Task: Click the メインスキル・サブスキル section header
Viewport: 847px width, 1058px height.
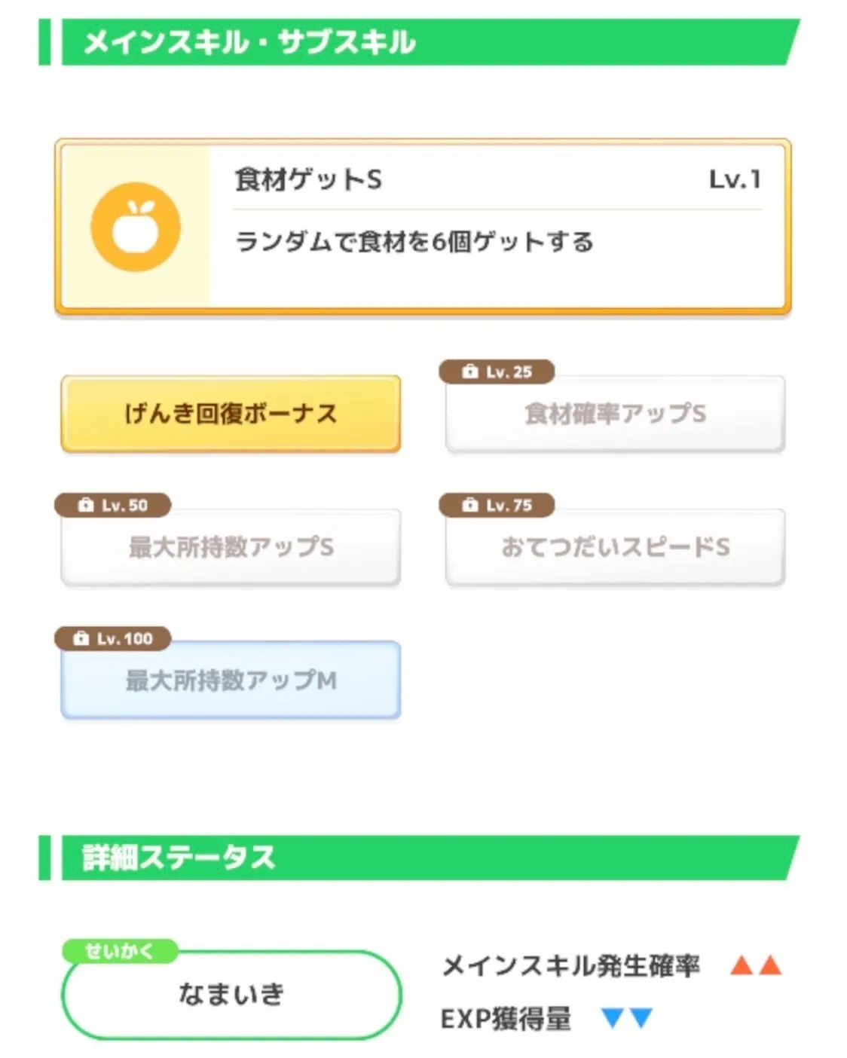Action: coord(249,42)
